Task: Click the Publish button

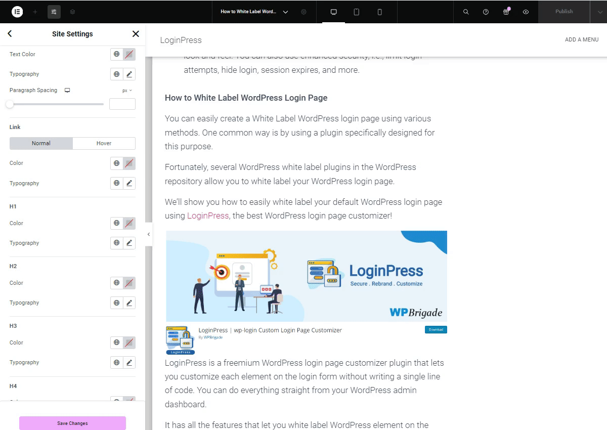Action: tap(564, 12)
